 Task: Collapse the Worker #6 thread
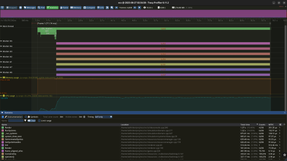coord(1,72)
